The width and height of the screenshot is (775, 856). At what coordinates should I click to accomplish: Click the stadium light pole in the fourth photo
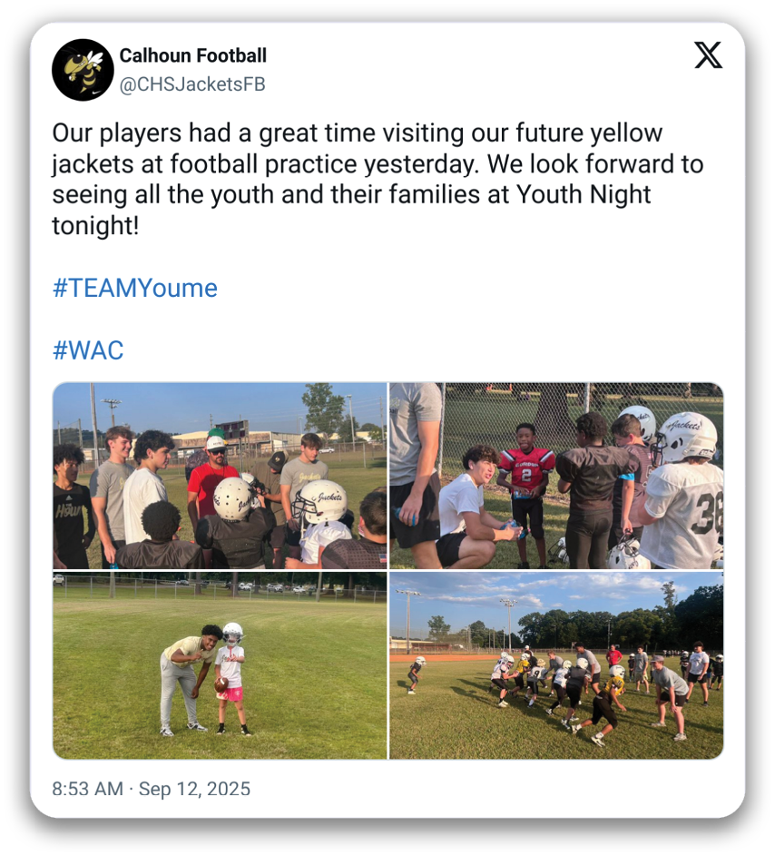tap(407, 618)
